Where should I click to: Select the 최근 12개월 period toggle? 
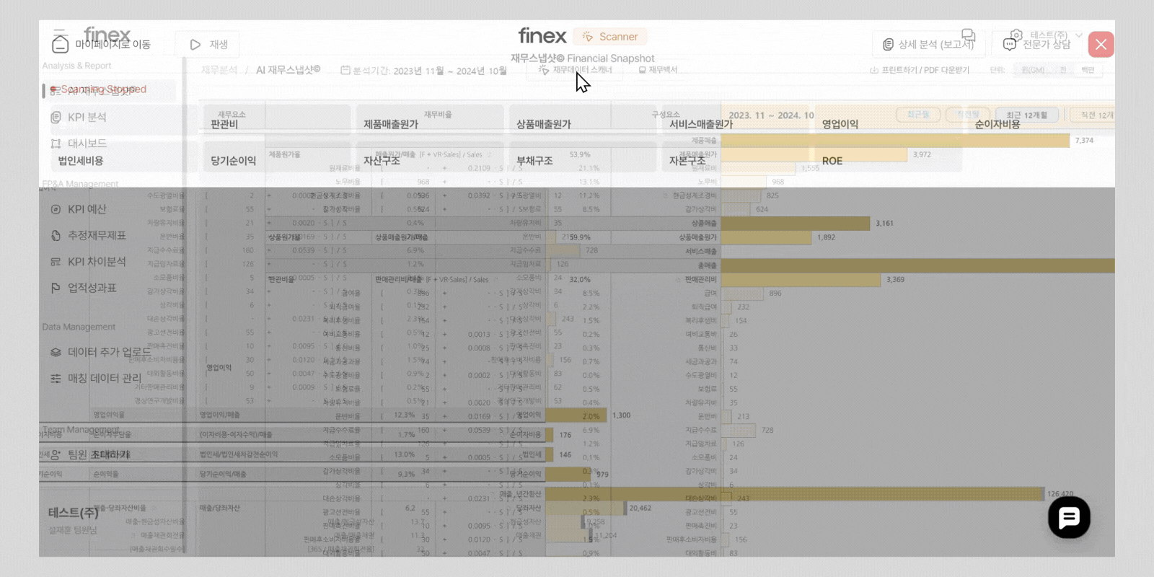click(x=1026, y=115)
